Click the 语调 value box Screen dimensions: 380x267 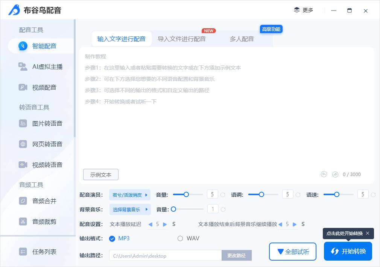(288, 194)
